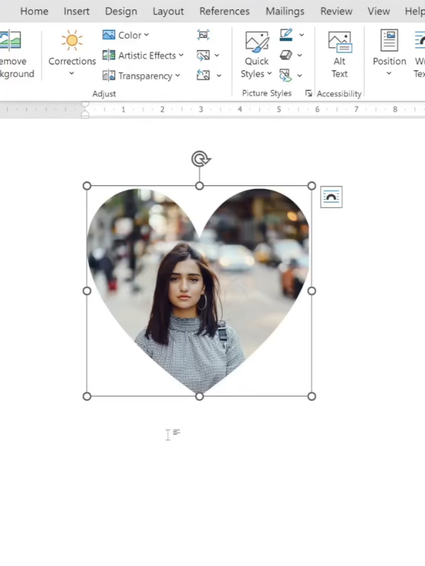
Task: Click the Remove Background picture icon
Action: [x=10, y=40]
